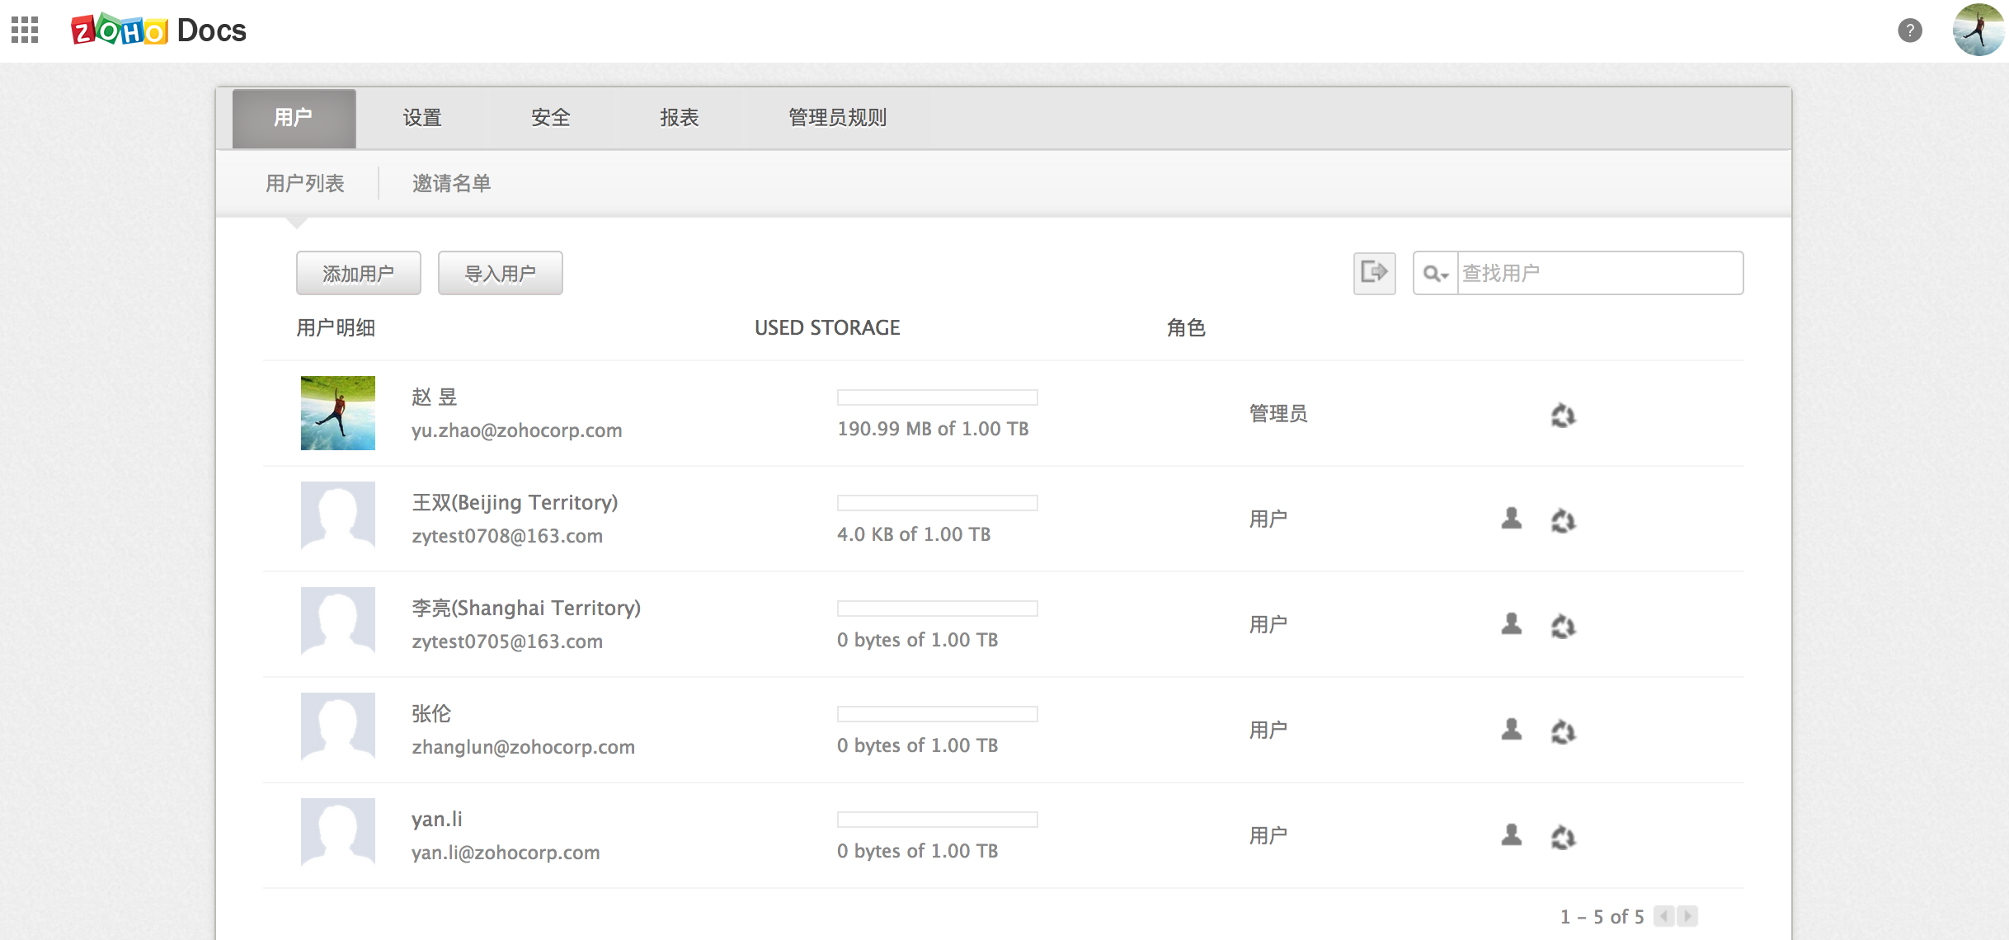Click the 添加用户 button
The width and height of the screenshot is (2009, 940).
[x=358, y=273]
